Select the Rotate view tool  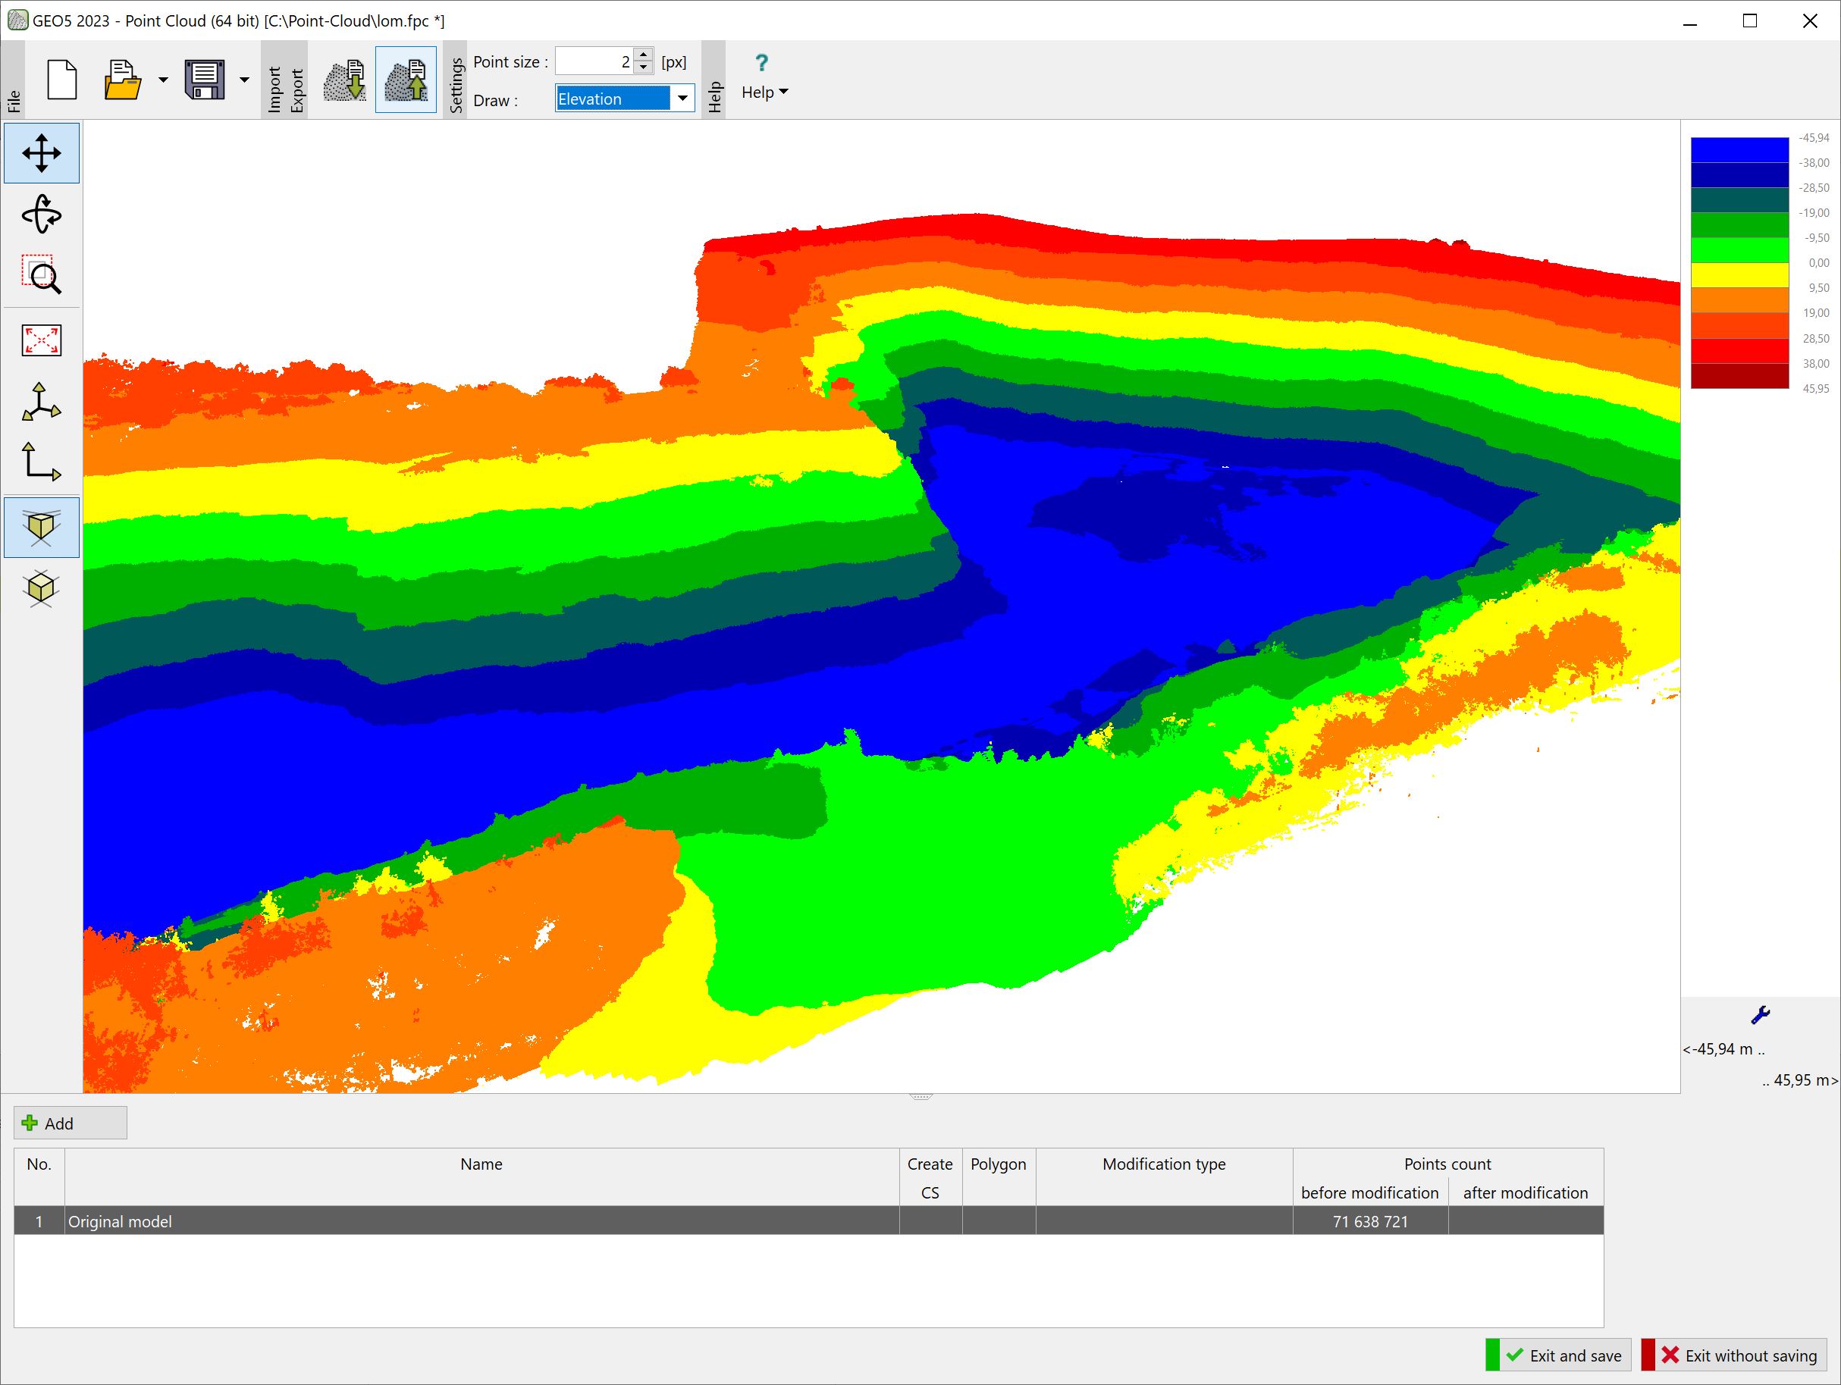[x=41, y=215]
